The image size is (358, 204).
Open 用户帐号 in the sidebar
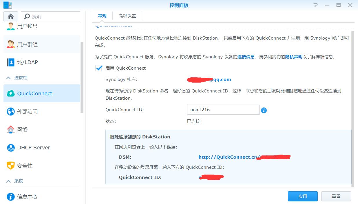[42, 26]
